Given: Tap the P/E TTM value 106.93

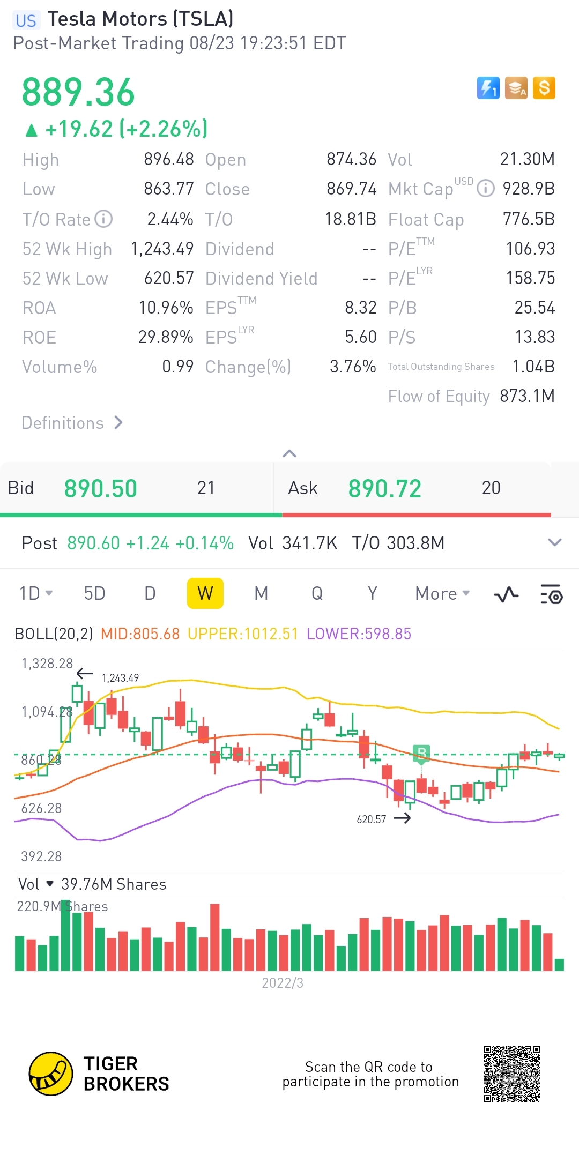Looking at the screenshot, I should coord(530,249).
